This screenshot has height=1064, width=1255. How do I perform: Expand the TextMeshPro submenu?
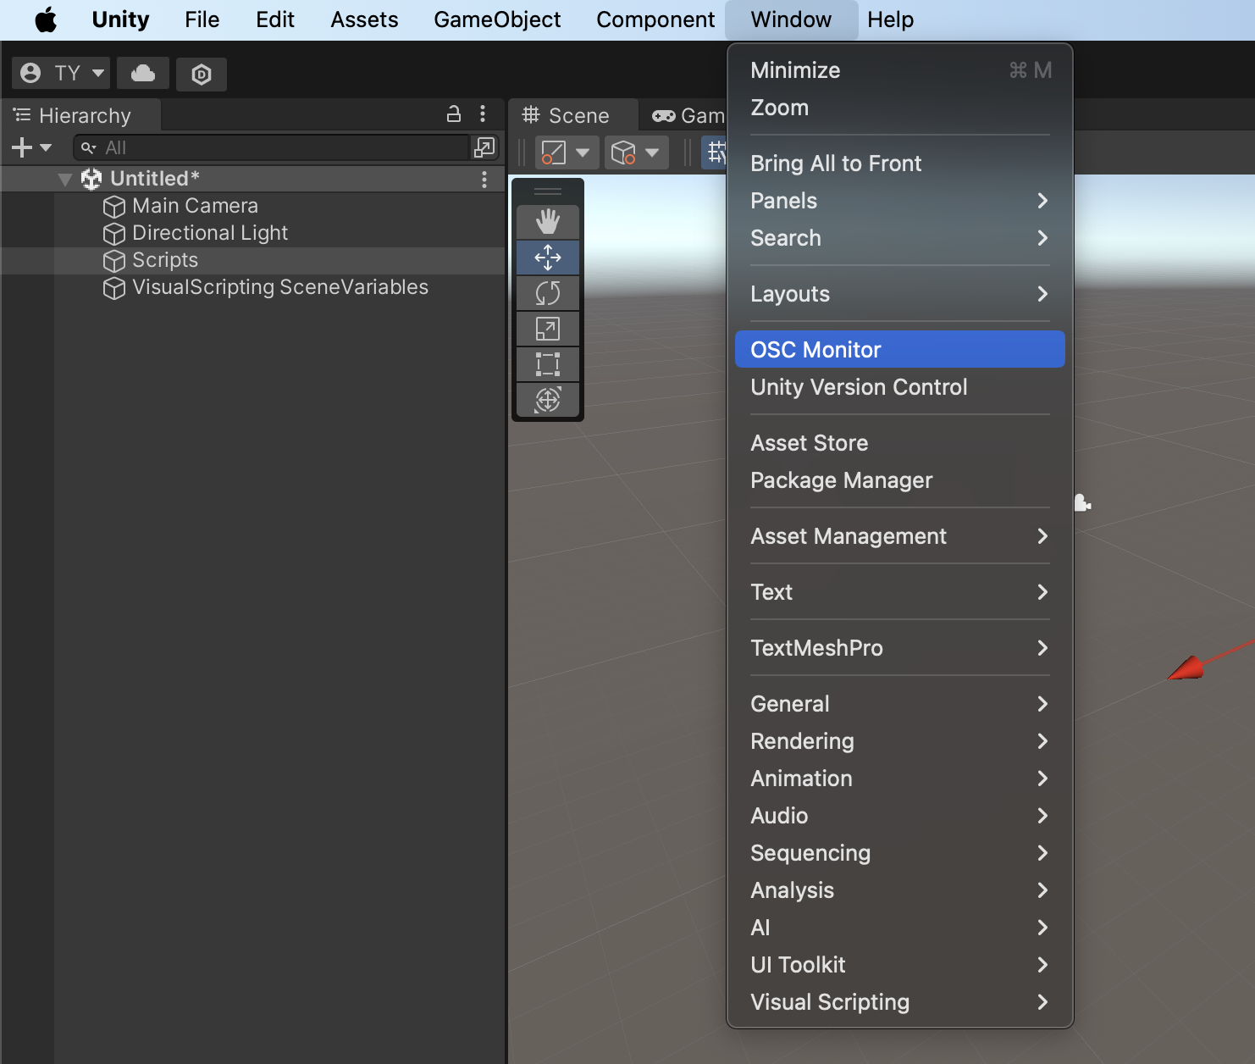[900, 648]
